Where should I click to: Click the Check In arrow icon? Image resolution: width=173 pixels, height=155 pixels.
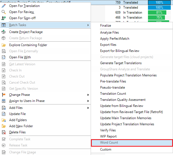coord(4,70)
